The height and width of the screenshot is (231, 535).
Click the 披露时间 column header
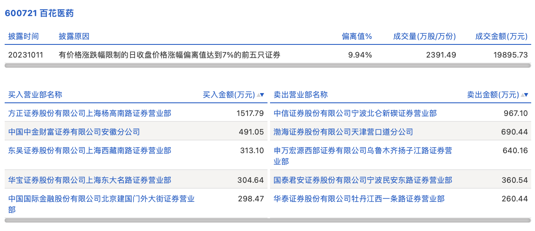tap(23, 36)
